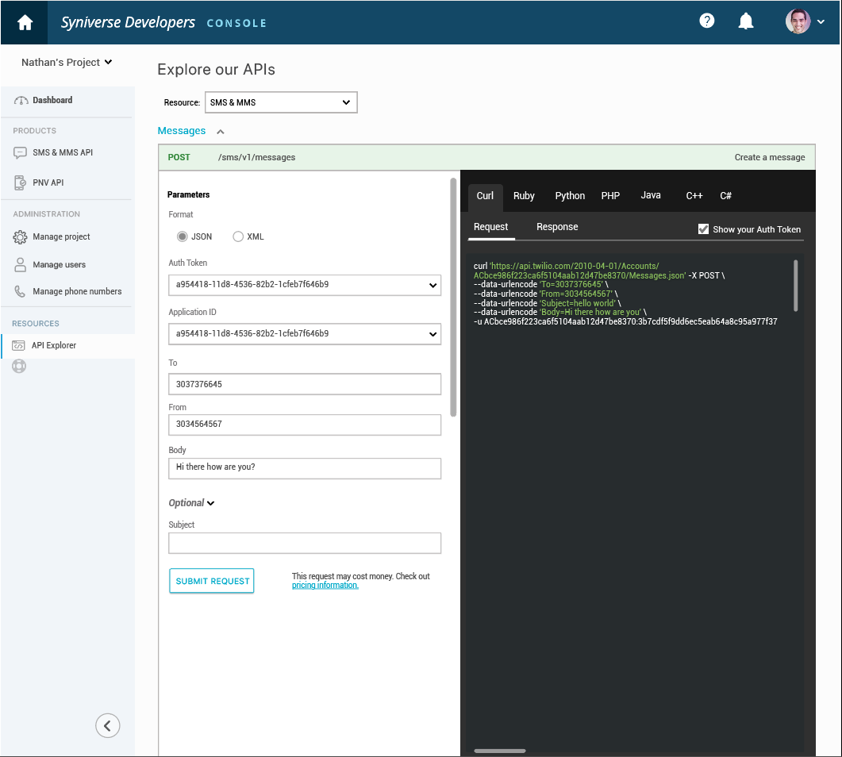Click the horizontal scrollbar under code panel
This screenshot has width=842, height=757.
tap(499, 750)
